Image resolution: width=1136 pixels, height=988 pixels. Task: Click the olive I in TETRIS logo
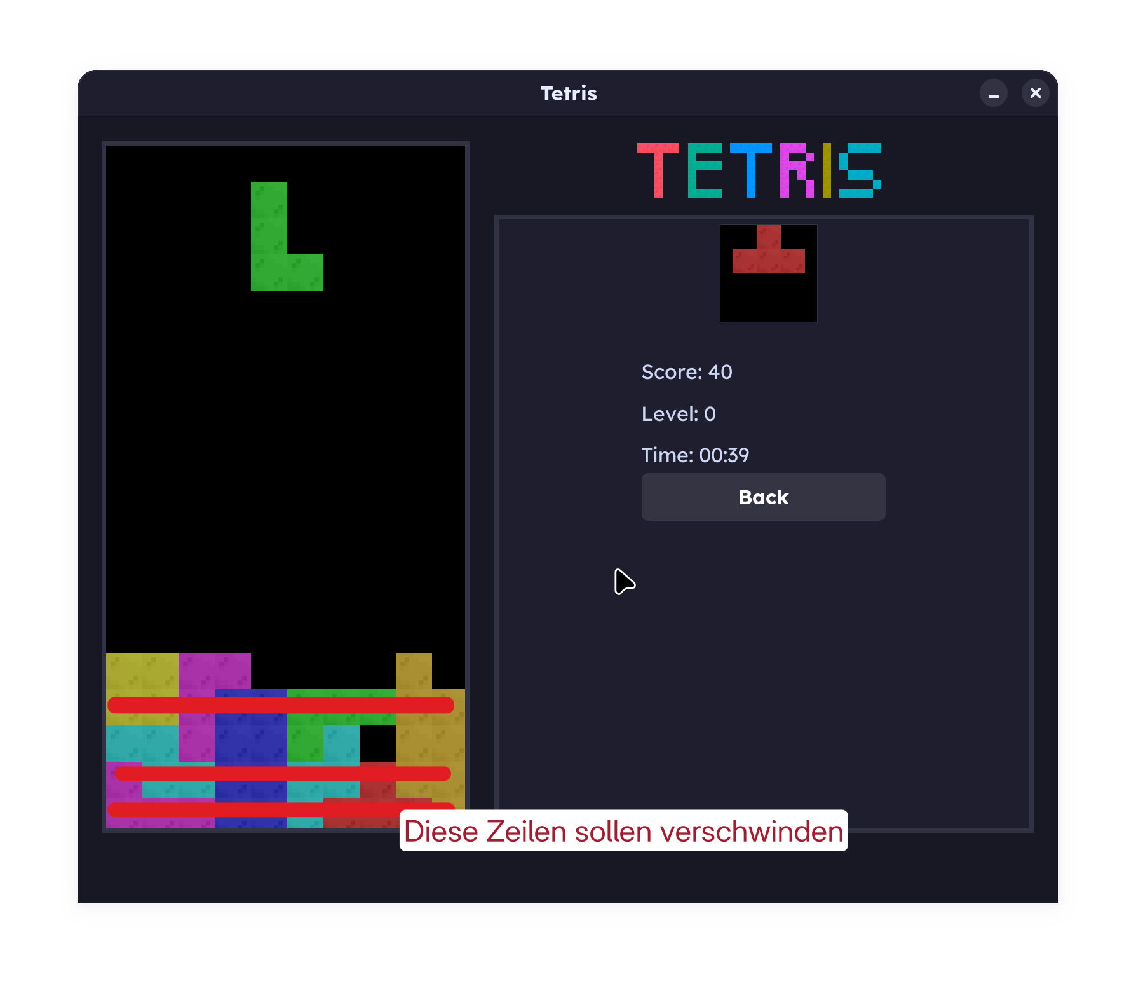(x=827, y=170)
